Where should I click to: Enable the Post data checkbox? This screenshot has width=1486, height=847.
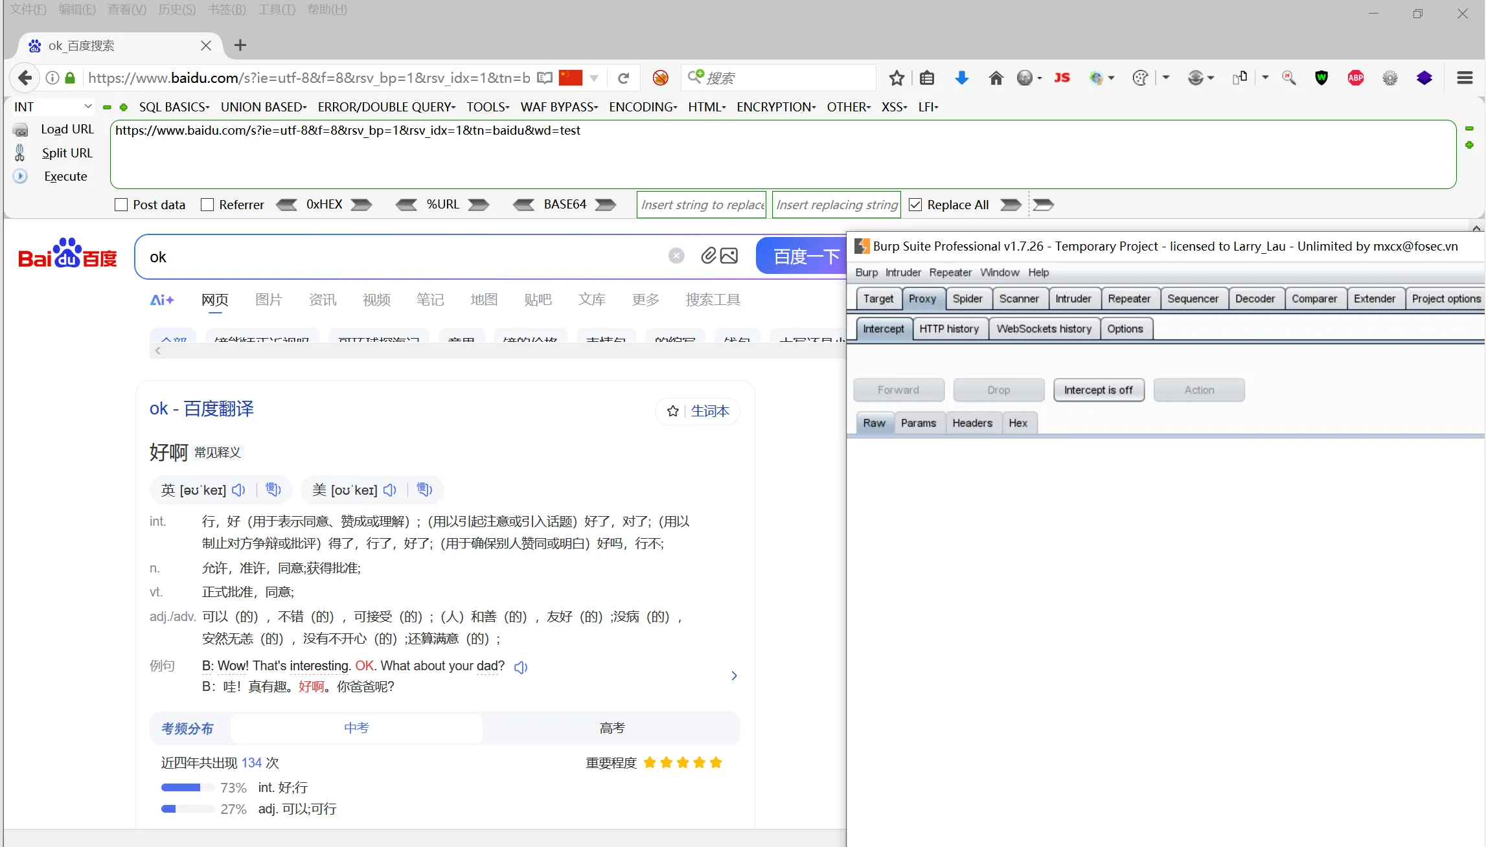[x=121, y=205]
